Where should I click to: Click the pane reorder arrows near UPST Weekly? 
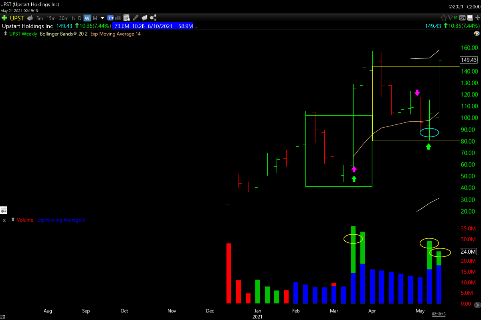(x=5, y=34)
